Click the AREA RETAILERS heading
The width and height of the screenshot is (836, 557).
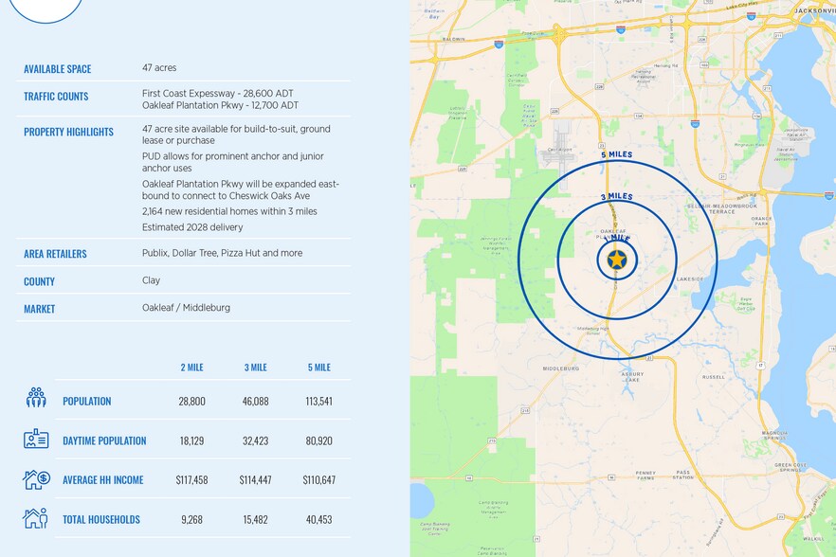55,254
